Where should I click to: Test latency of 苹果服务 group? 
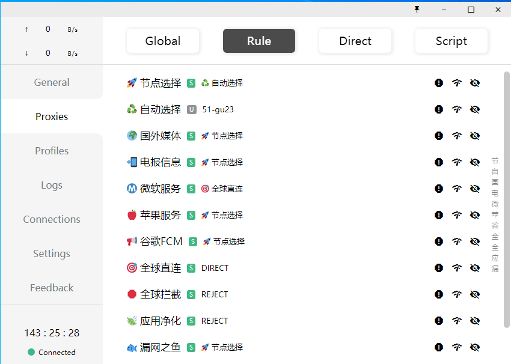click(x=457, y=215)
